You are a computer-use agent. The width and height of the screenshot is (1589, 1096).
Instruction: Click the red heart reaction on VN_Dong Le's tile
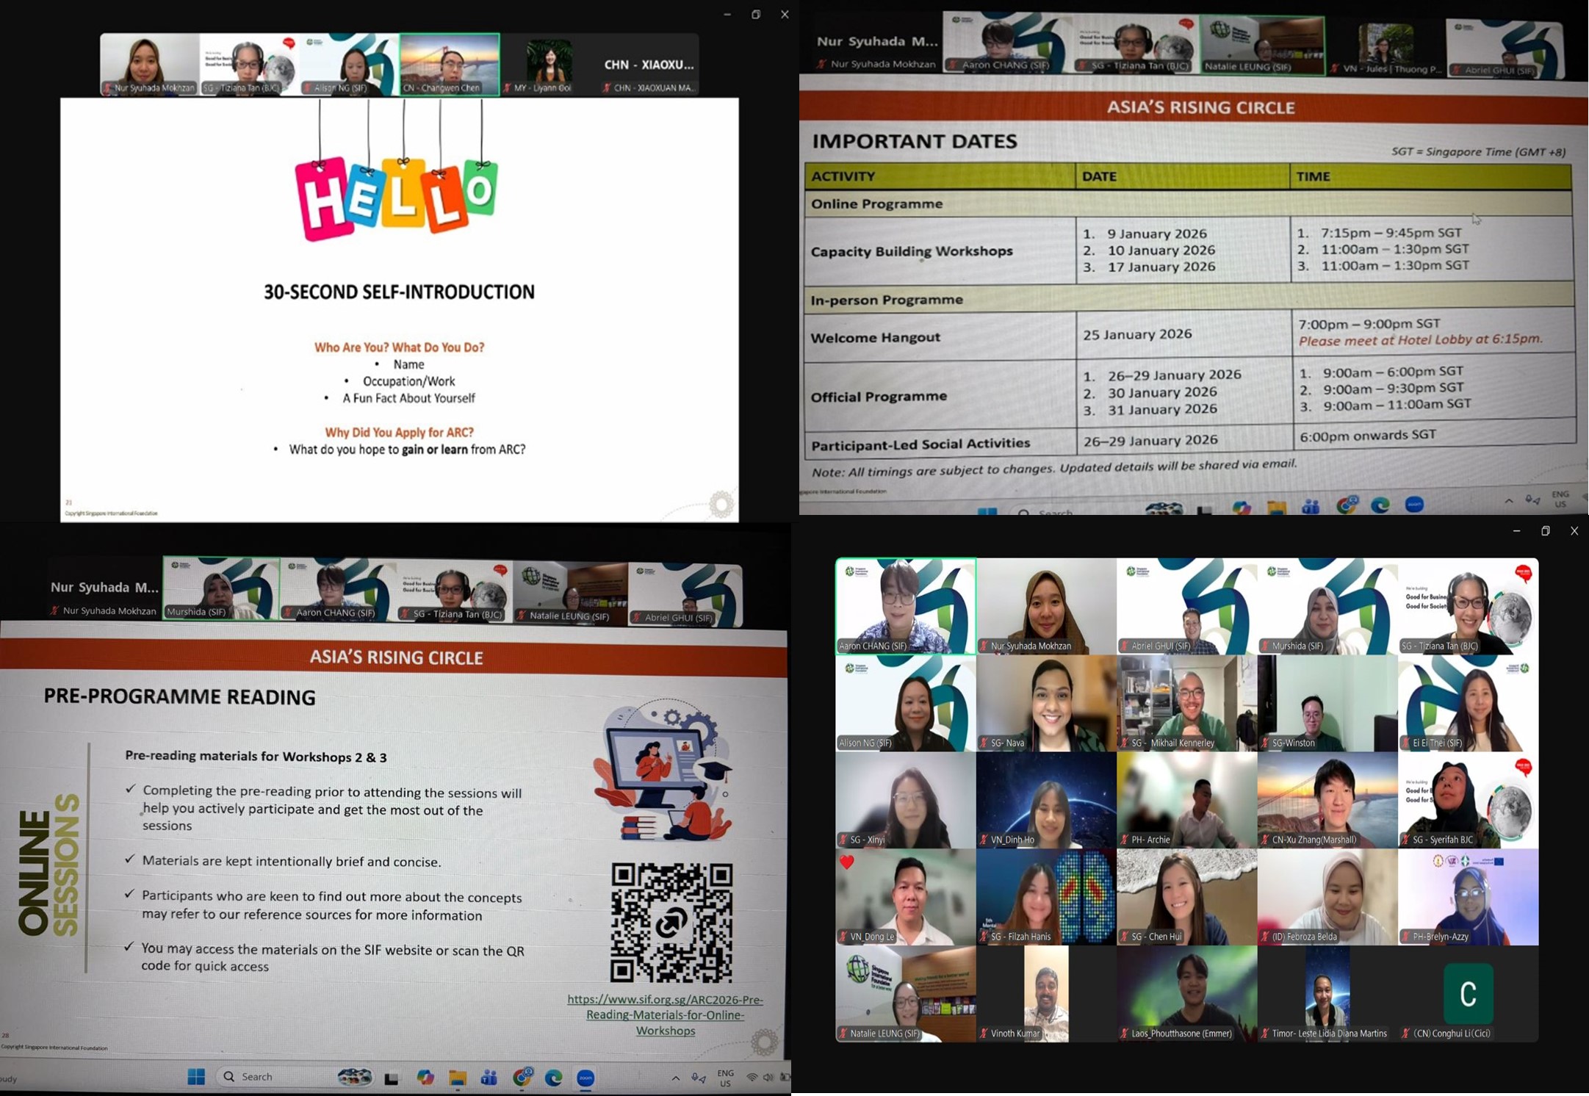[847, 862]
